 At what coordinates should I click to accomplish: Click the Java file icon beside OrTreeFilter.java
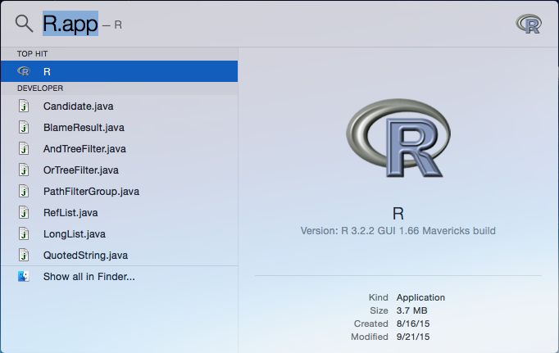point(24,170)
